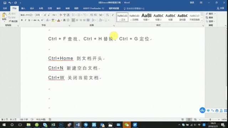228x128 pixels.
Task: Click the Cut scissors icon
Action: click(x=10, y=14)
